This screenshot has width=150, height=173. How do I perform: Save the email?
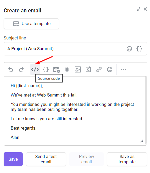[13, 159]
